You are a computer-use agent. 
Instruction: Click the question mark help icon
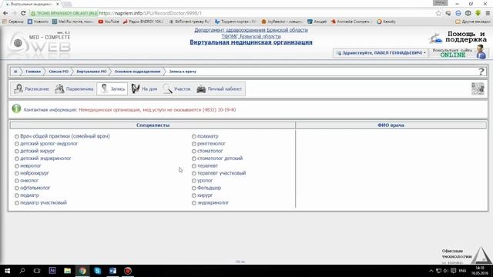(x=481, y=72)
